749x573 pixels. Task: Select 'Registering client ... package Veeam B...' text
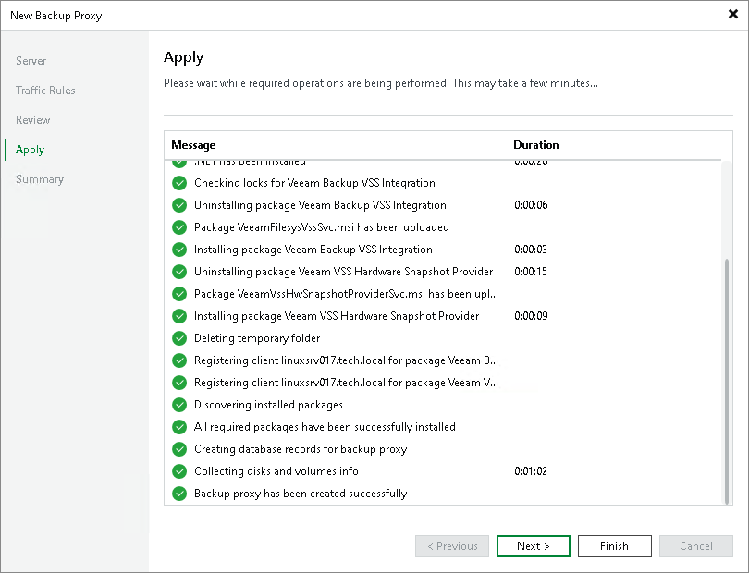[x=347, y=360]
